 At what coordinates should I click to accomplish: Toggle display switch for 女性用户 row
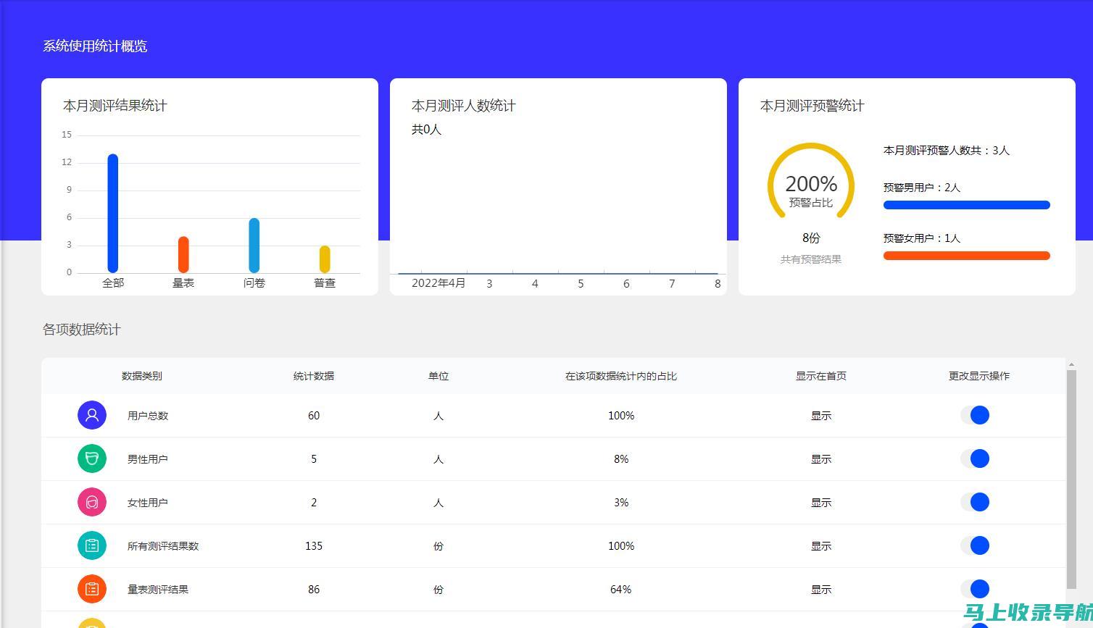975,502
